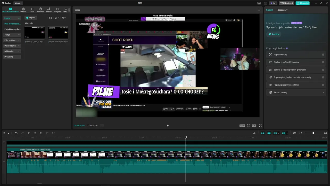Image resolution: width=330 pixels, height=186 pixels.
Task: Select the playlist (1..._aac)_3.mp4 thumbnail
Action: pyautogui.click(x=35, y=33)
